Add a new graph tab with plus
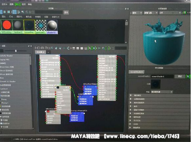The image size is (191, 142). tap(48, 52)
